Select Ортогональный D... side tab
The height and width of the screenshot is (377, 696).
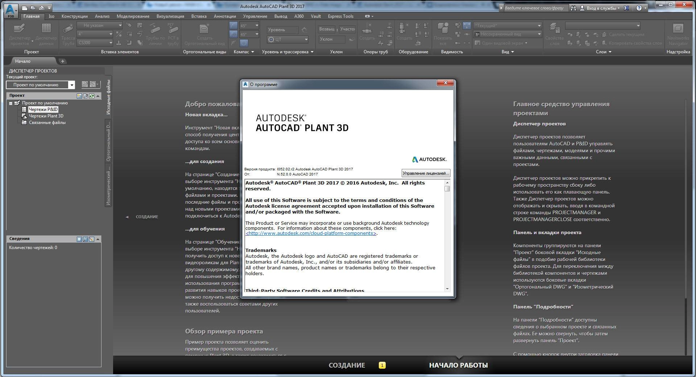108,141
